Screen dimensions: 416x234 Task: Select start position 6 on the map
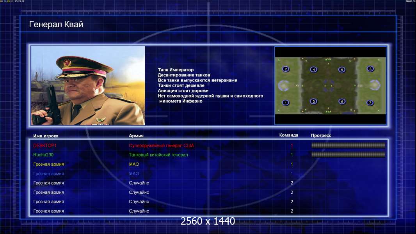tap(342, 101)
